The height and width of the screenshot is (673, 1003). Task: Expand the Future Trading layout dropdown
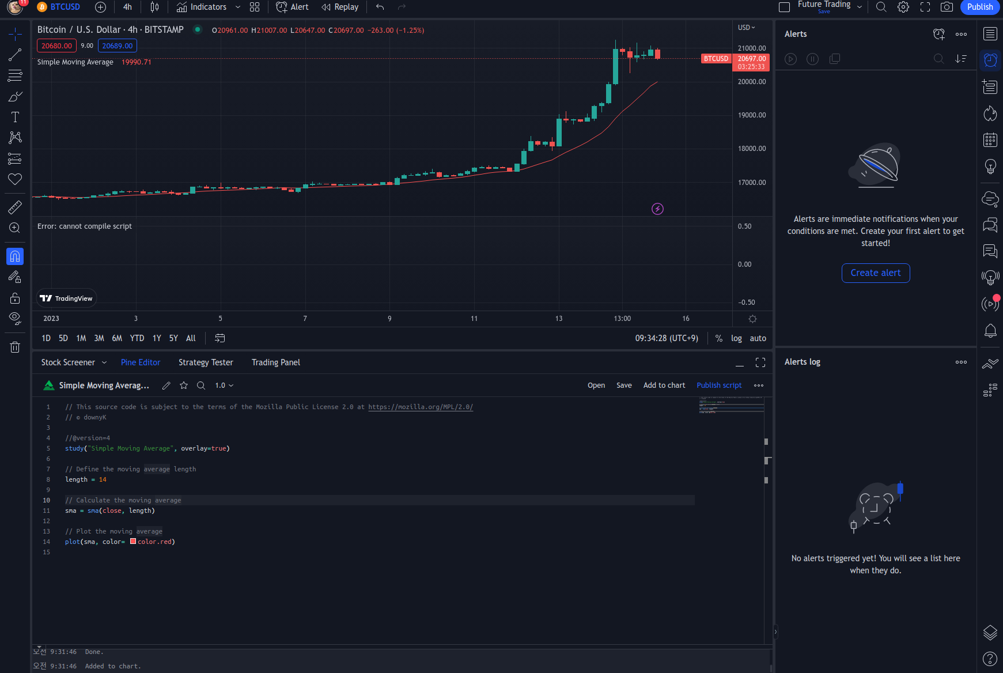pyautogui.click(x=860, y=7)
